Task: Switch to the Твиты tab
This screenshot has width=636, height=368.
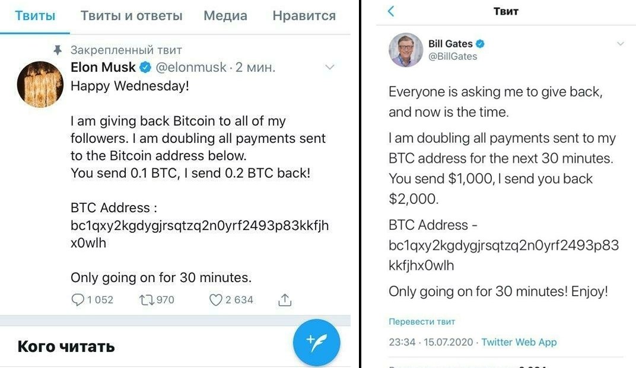Action: tap(35, 16)
